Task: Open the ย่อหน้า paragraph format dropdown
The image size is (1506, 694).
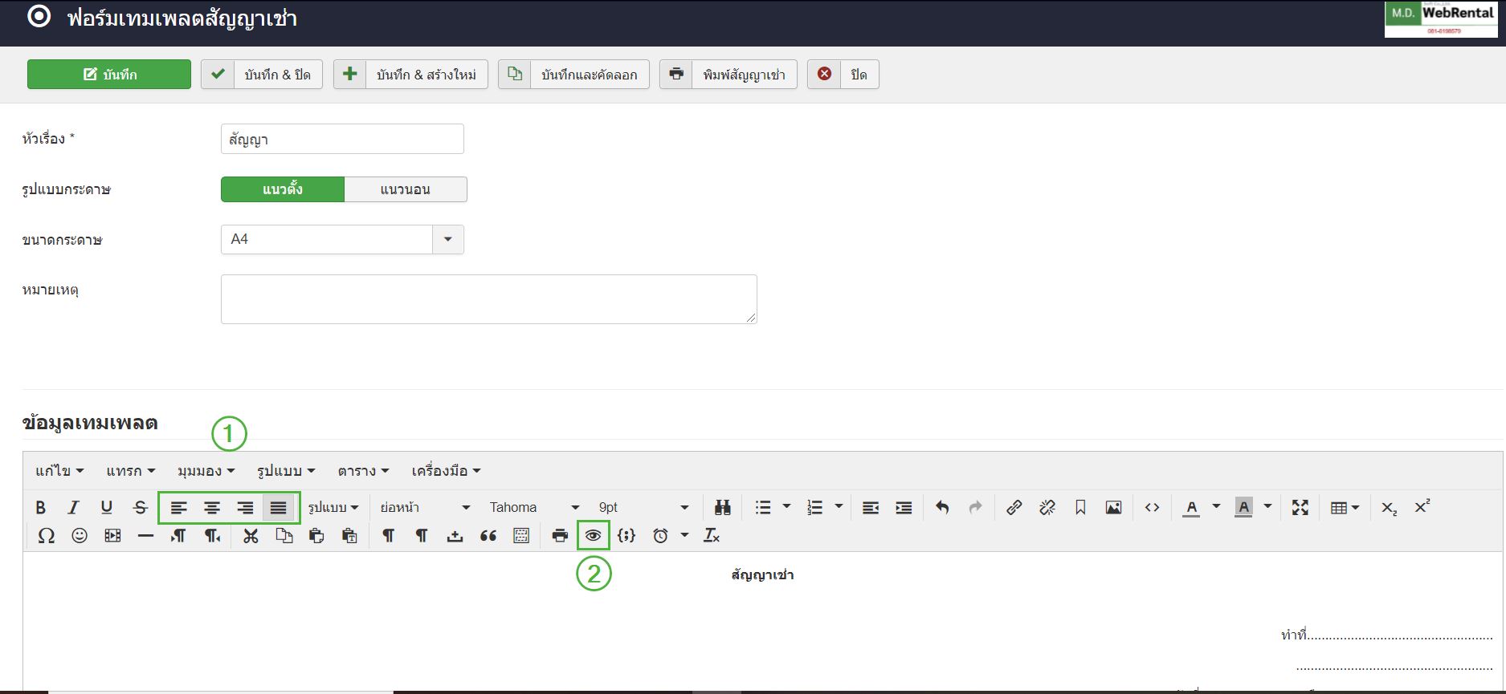Action: (425, 507)
